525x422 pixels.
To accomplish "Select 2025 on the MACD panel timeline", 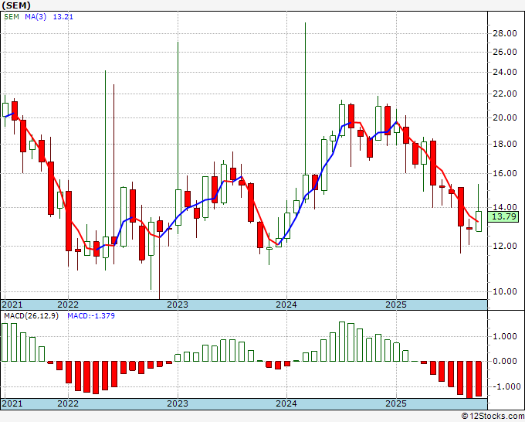I will tap(395, 404).
